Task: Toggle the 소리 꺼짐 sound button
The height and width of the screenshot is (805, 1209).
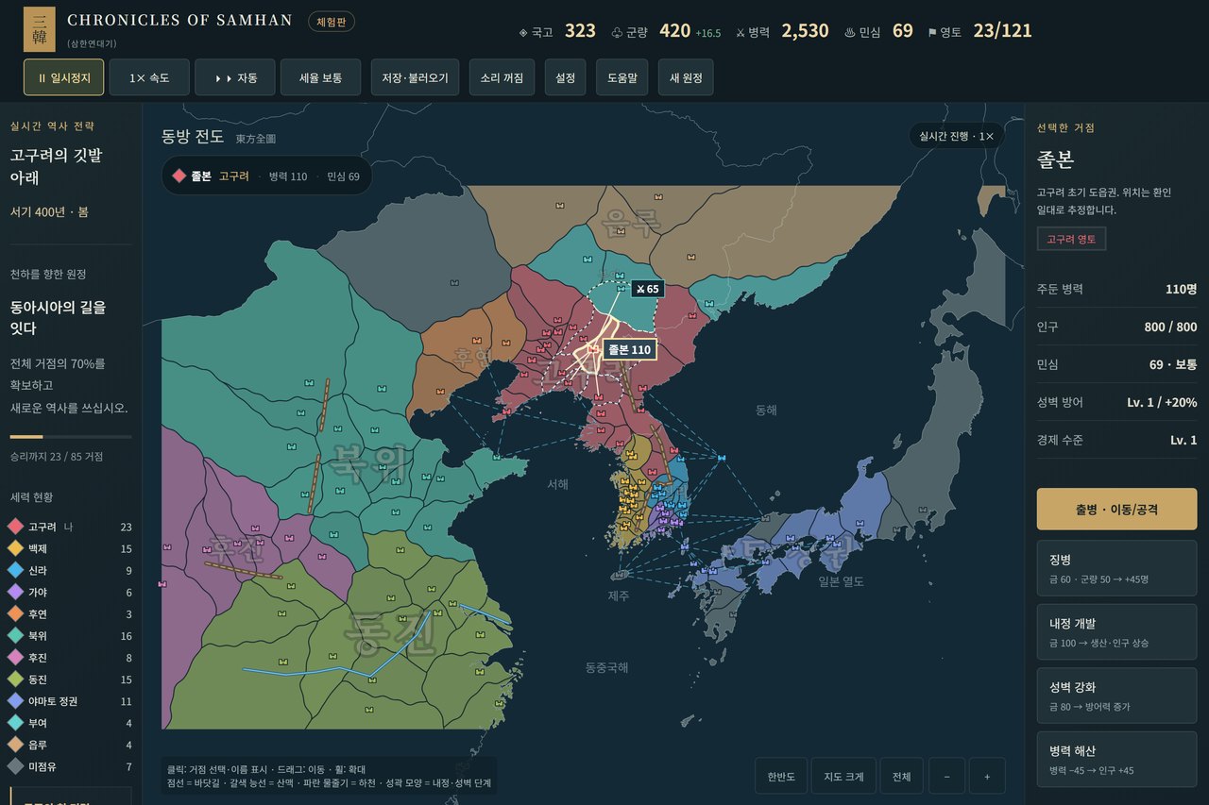Action: [x=502, y=77]
